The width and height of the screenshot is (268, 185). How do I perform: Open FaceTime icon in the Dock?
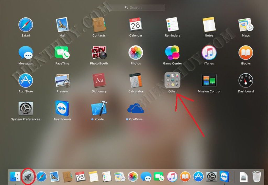(x=159, y=177)
